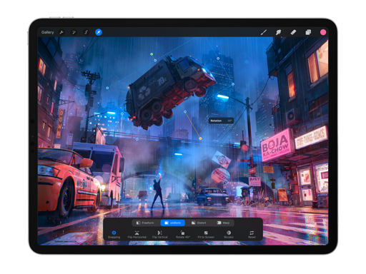Select the Paint brush tool
The width and height of the screenshot is (366, 274).
point(264,32)
